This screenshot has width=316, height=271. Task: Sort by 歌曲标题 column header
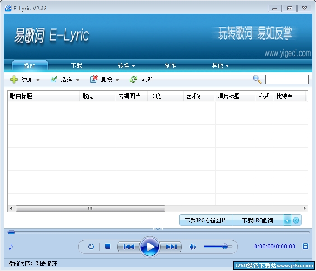tap(44, 96)
